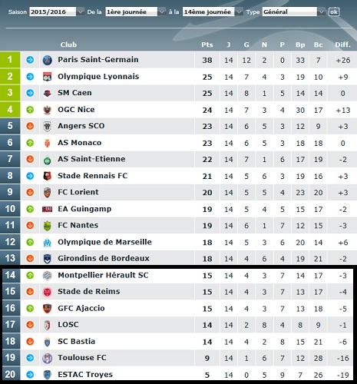This screenshot has width=357, height=384.
Task: Expand the 1ère journée start selector
Action: pyautogui.click(x=136, y=12)
